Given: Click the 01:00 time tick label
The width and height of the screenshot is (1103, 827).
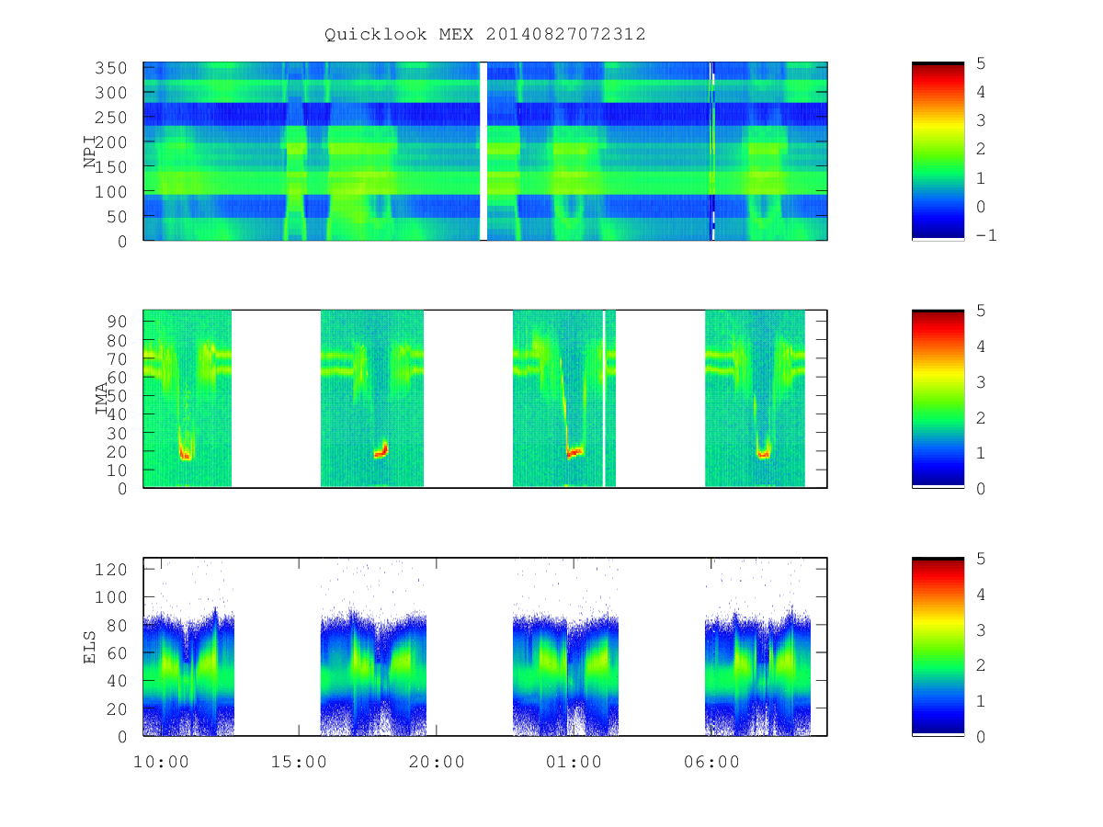Looking at the screenshot, I should pyautogui.click(x=574, y=762).
